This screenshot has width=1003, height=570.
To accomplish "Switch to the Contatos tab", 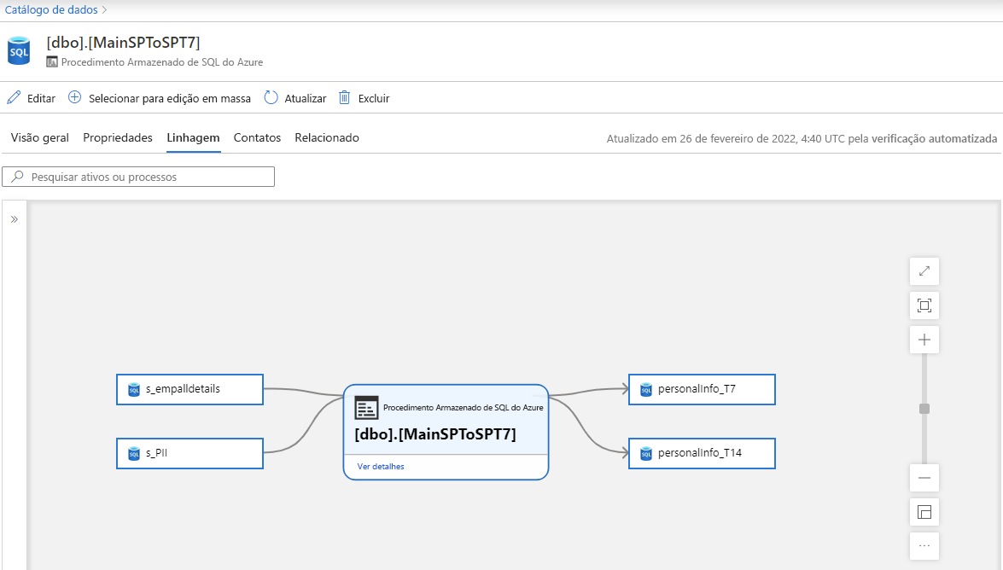I will (x=256, y=137).
